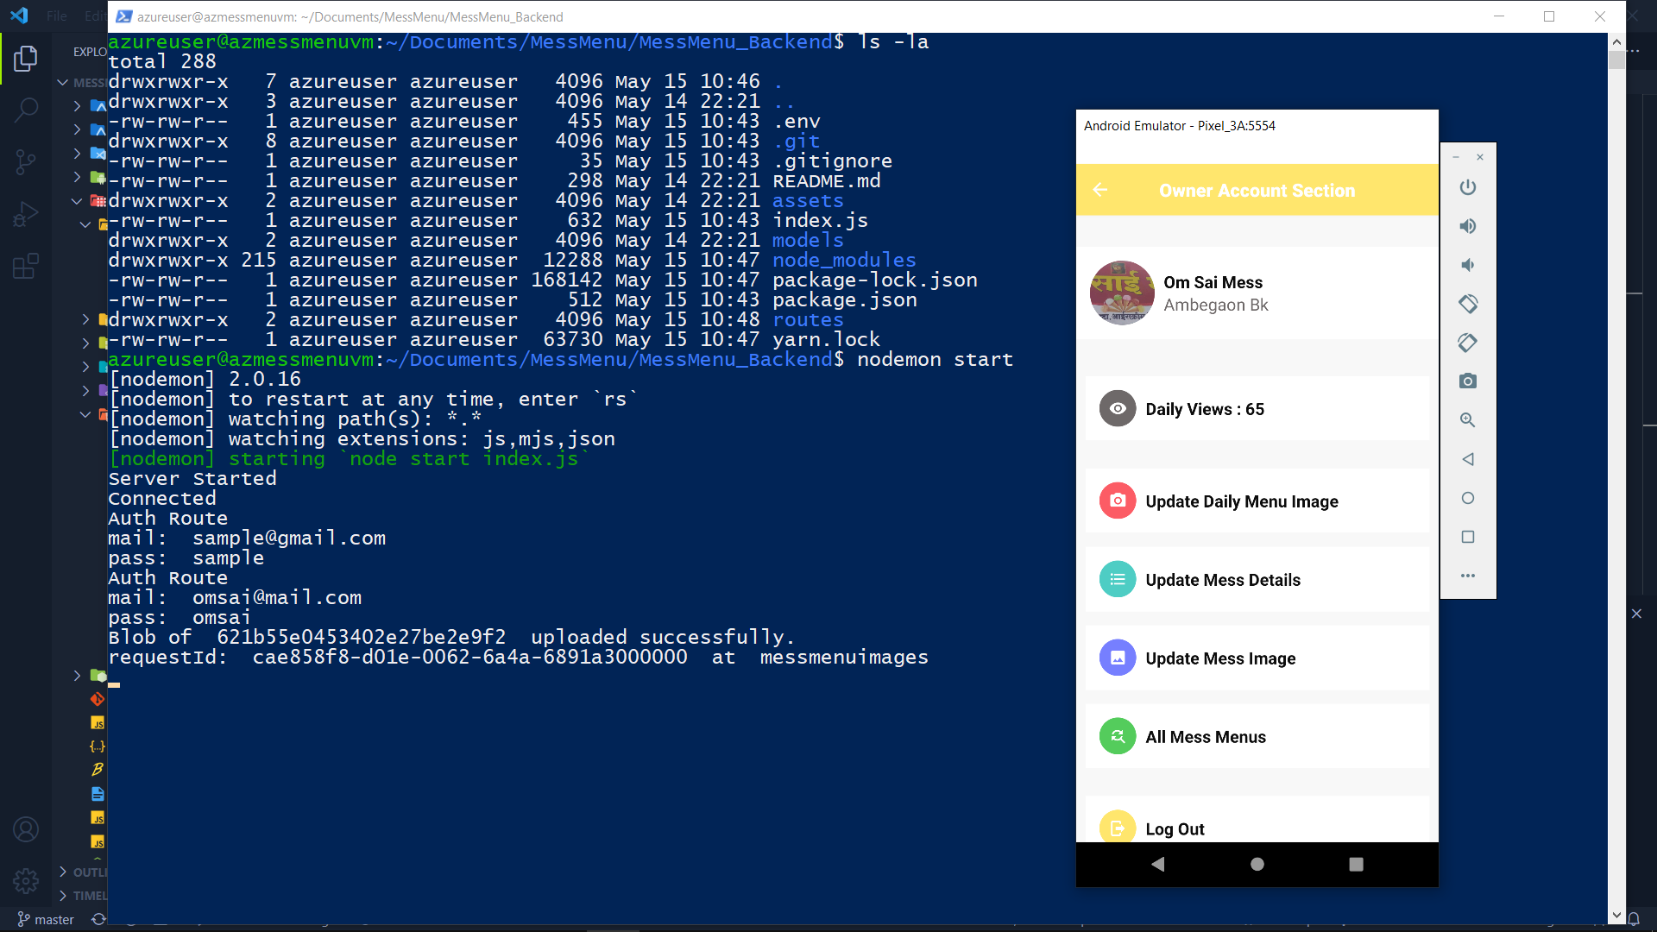The width and height of the screenshot is (1657, 932).
Task: Open emulator extended controls via ellipsis
Action: [x=1468, y=576]
